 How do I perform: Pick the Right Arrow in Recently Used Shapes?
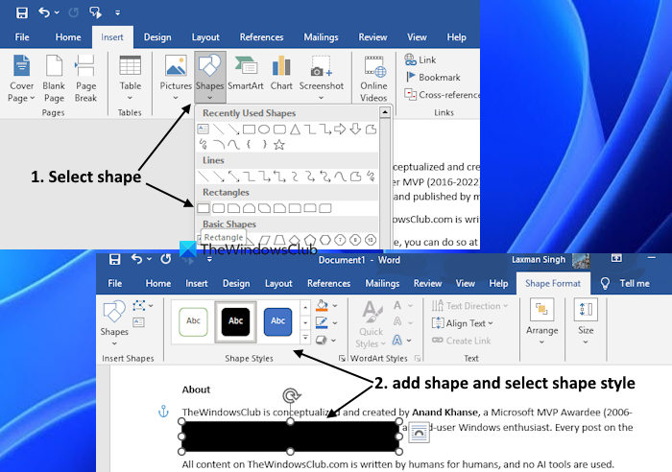click(x=340, y=129)
